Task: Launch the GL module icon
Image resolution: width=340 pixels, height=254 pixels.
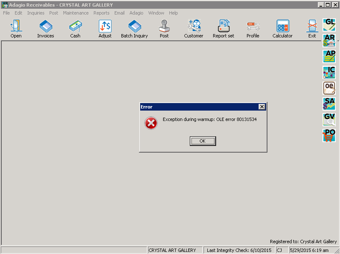Action: tap(329, 25)
